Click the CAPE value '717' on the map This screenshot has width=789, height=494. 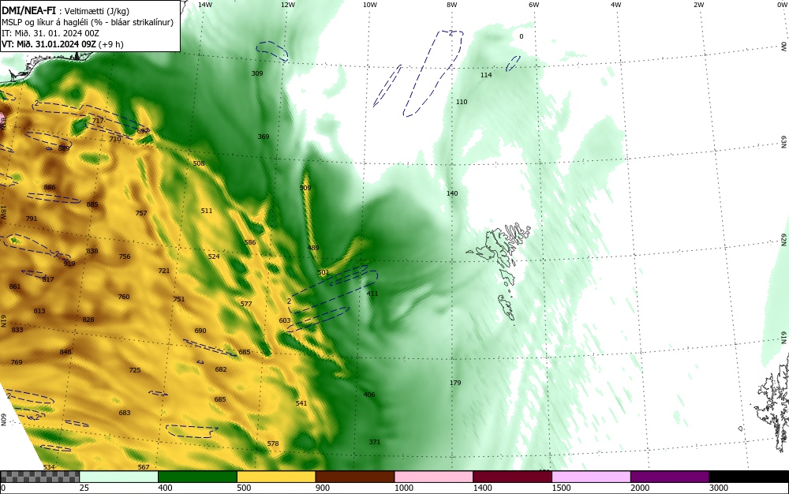[x=98, y=122]
